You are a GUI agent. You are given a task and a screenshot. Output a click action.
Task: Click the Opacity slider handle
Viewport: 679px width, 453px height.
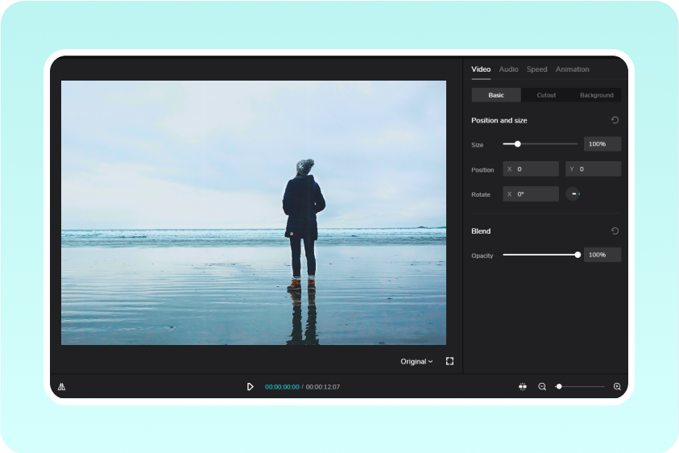pyautogui.click(x=578, y=255)
